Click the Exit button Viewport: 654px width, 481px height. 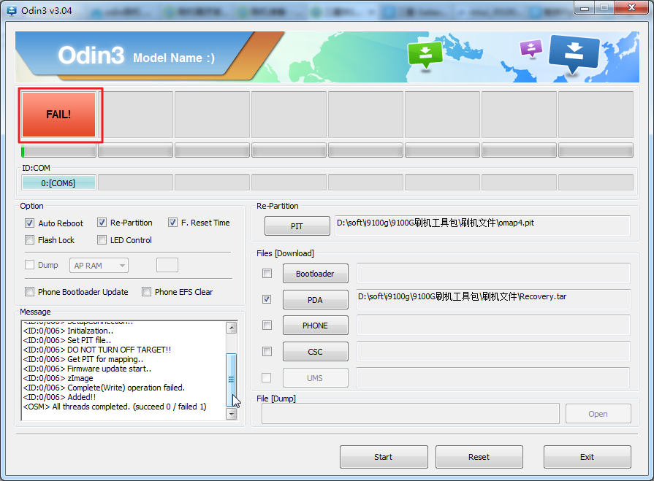[x=588, y=457]
